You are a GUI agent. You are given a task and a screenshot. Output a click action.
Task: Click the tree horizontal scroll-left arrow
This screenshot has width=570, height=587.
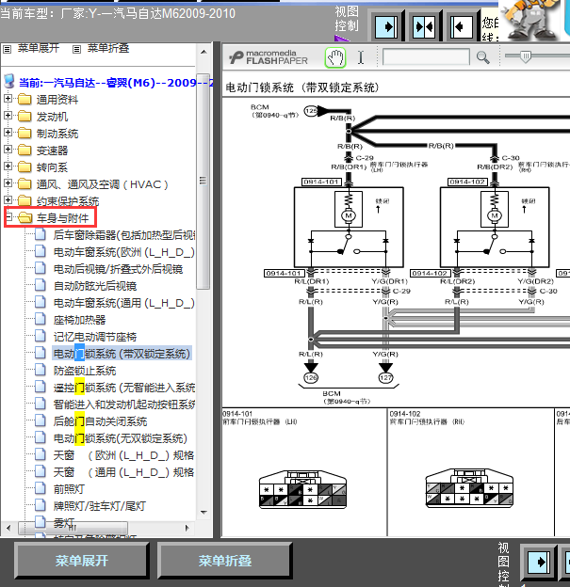coord(8,528)
